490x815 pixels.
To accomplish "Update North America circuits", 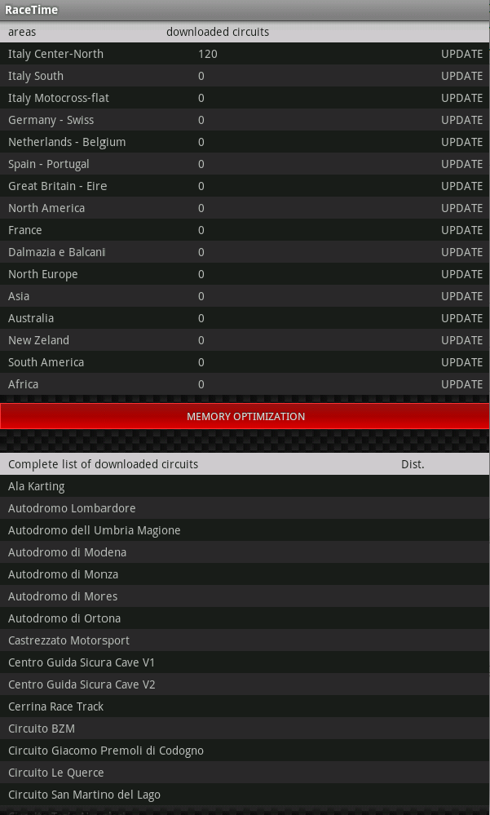I will tap(462, 208).
